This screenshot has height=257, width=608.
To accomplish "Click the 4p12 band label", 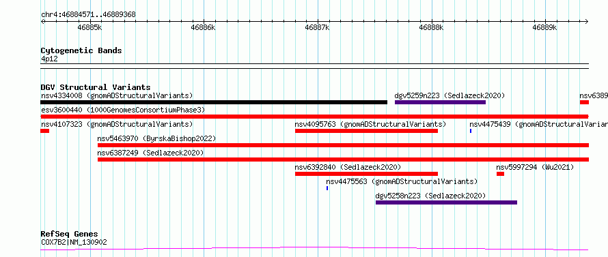I will tap(49, 59).
